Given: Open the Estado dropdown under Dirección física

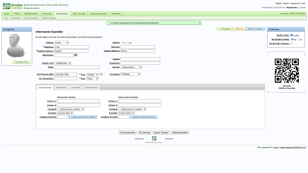Looking at the screenshot, I should click(65, 113).
